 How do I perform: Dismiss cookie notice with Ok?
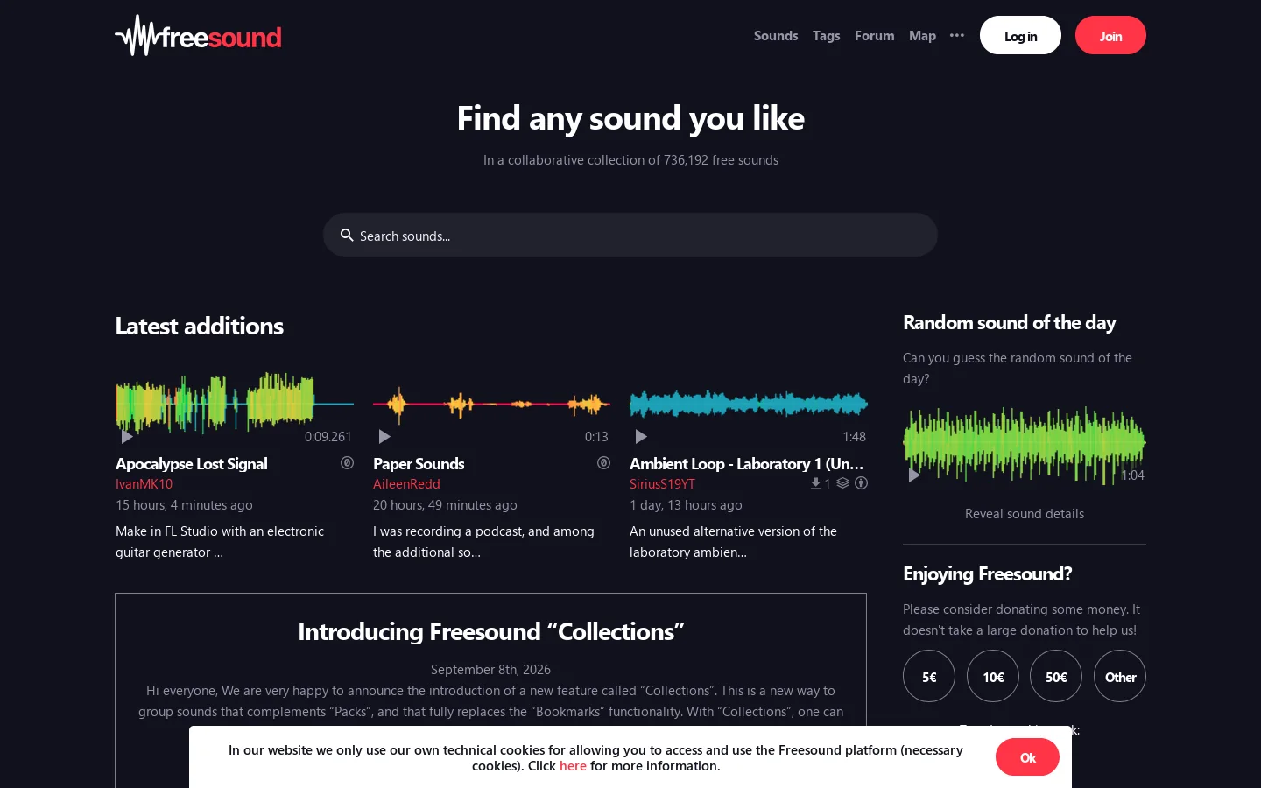click(1027, 757)
